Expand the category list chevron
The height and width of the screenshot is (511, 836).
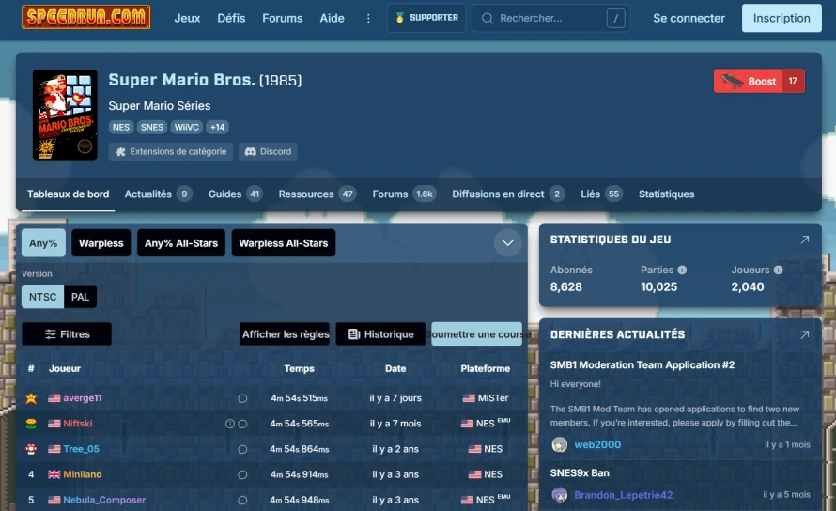coord(507,242)
